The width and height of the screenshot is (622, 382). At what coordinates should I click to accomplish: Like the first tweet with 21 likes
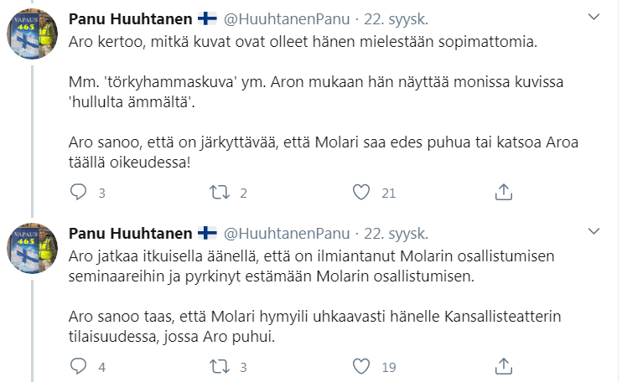click(361, 193)
